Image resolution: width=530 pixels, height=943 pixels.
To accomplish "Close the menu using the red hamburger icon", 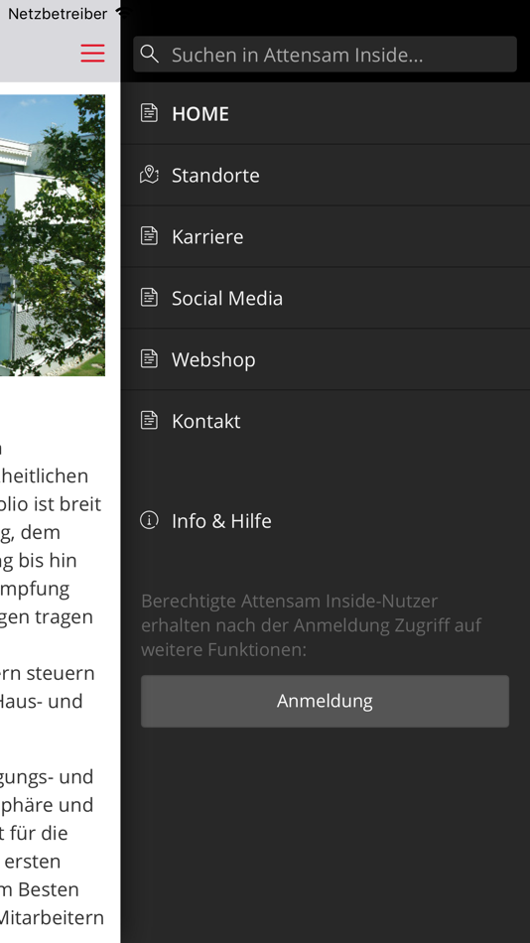I will point(92,53).
